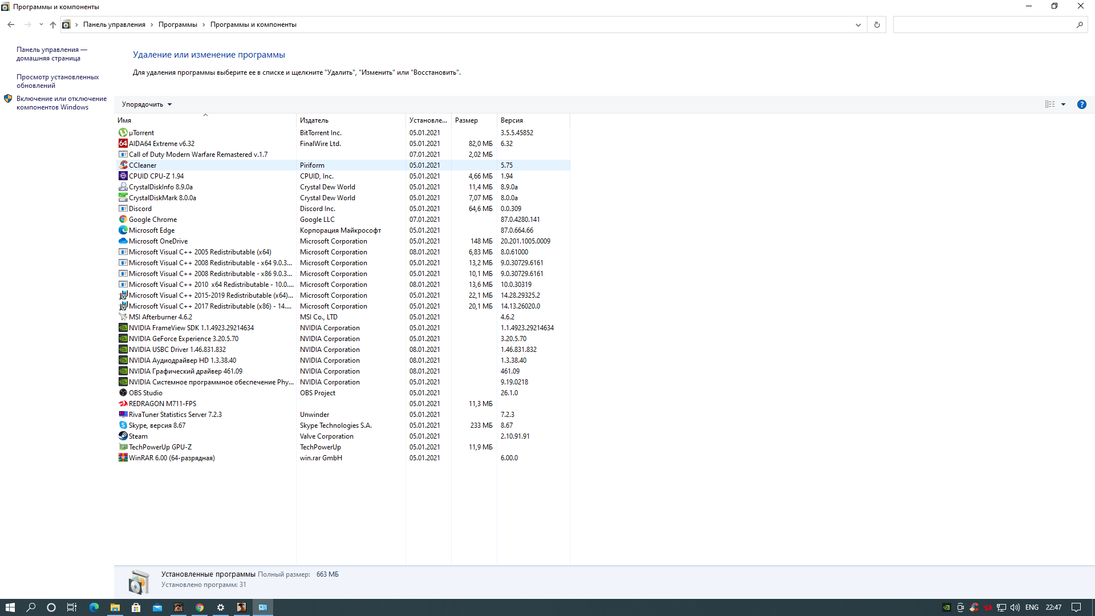Sort by the Размер column header
Image resolution: width=1095 pixels, height=616 pixels.
474,120
